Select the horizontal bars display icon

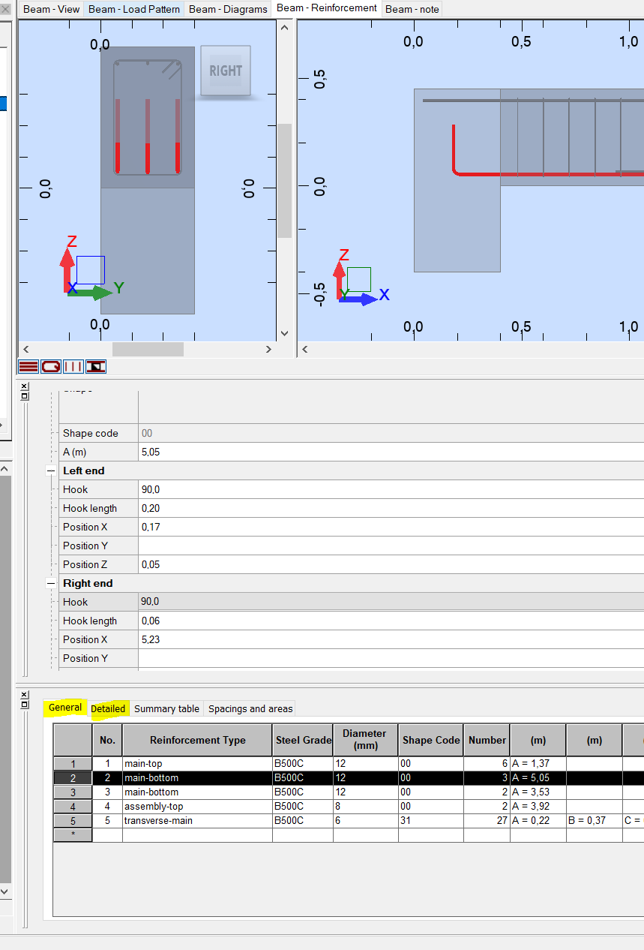(x=27, y=366)
